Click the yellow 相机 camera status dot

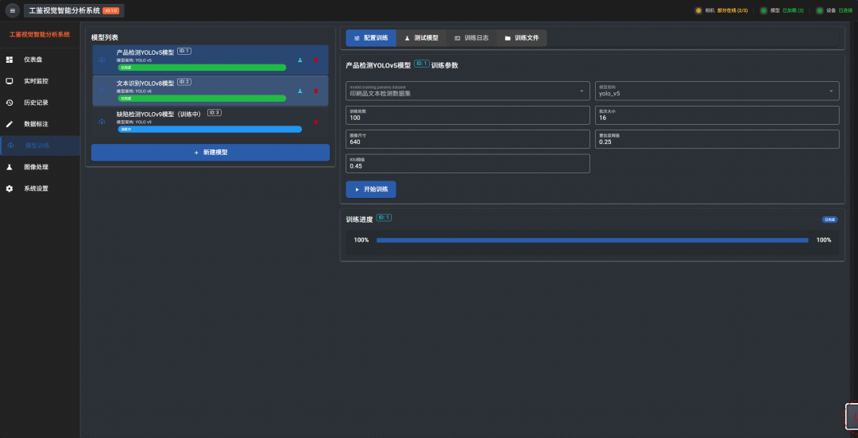(x=698, y=10)
